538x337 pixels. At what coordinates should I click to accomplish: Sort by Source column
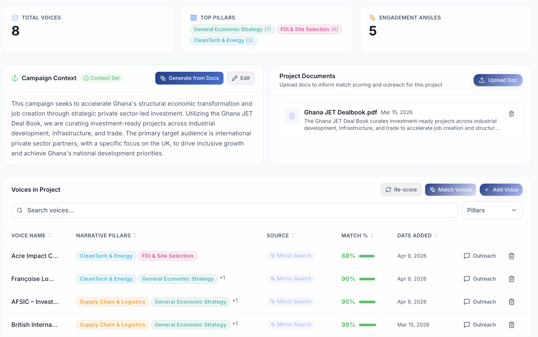(281, 236)
